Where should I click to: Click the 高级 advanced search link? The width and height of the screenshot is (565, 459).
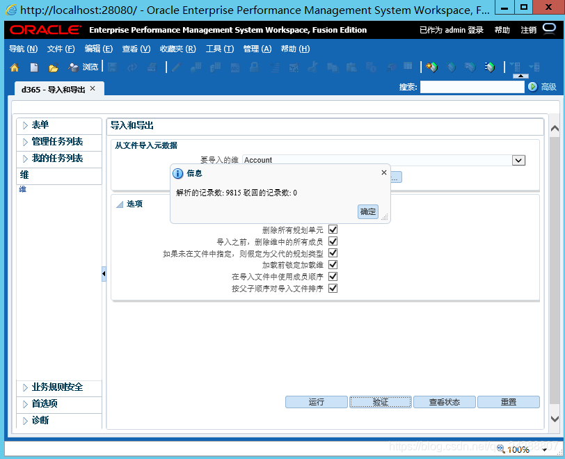point(548,87)
